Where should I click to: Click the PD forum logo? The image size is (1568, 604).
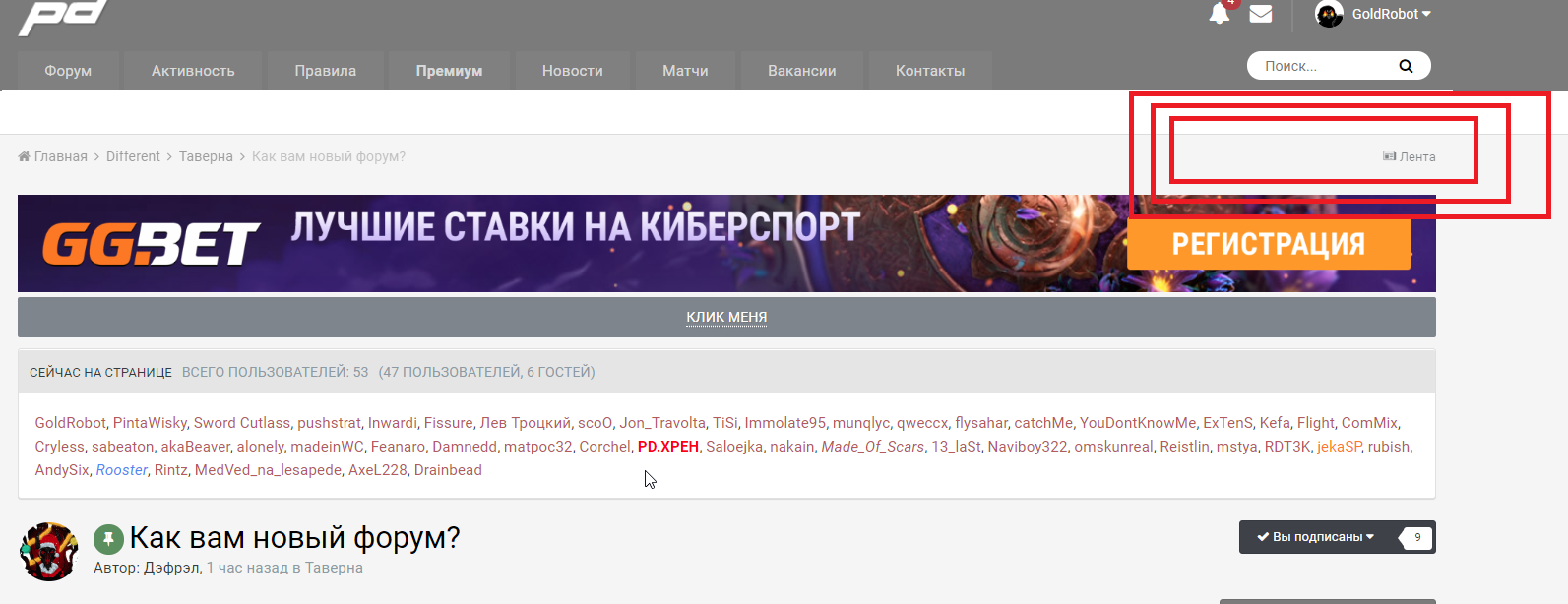coord(62,17)
